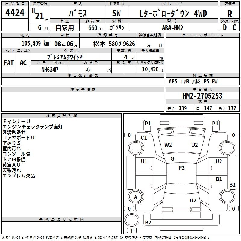Click U1 mark on left door

click(144, 161)
